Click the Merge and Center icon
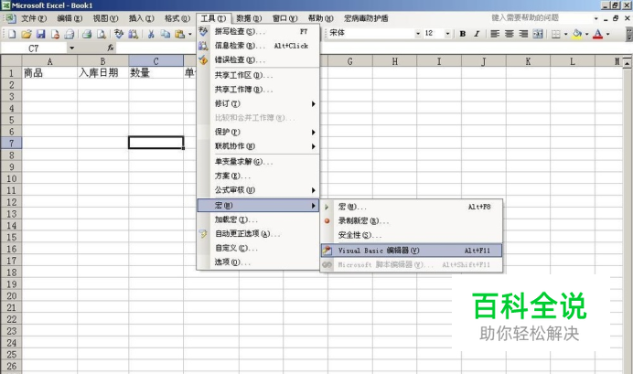633x374 pixels. 538,34
